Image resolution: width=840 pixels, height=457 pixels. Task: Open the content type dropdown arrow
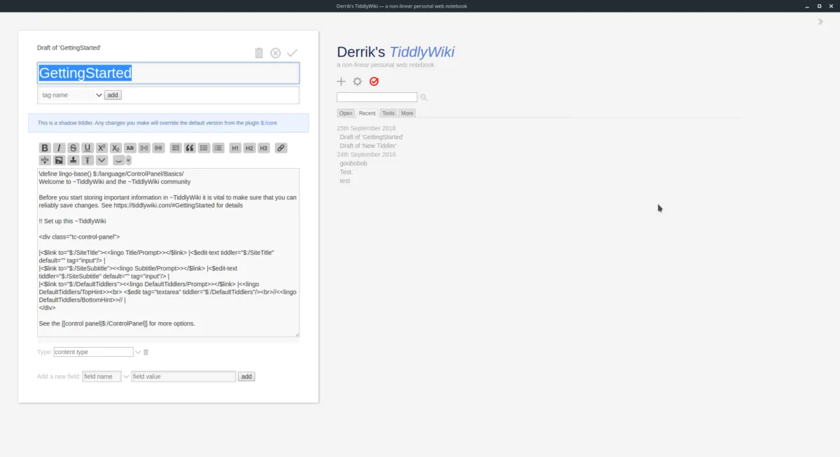(138, 352)
